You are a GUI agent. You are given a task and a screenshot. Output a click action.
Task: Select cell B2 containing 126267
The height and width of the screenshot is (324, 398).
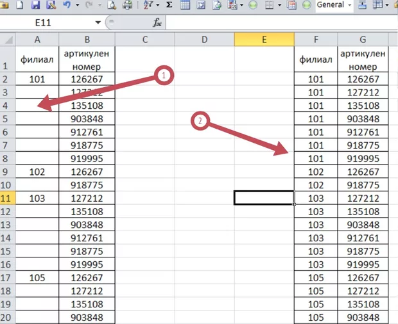pyautogui.click(x=86, y=79)
